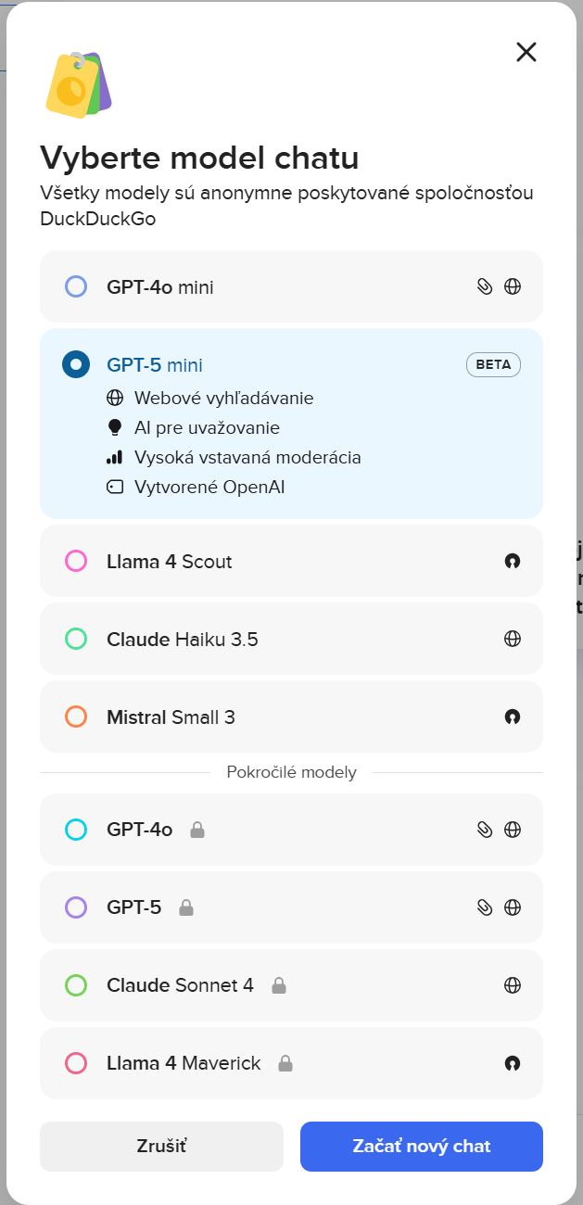Select the locked Llama 4 Maverick option

[x=76, y=1064]
